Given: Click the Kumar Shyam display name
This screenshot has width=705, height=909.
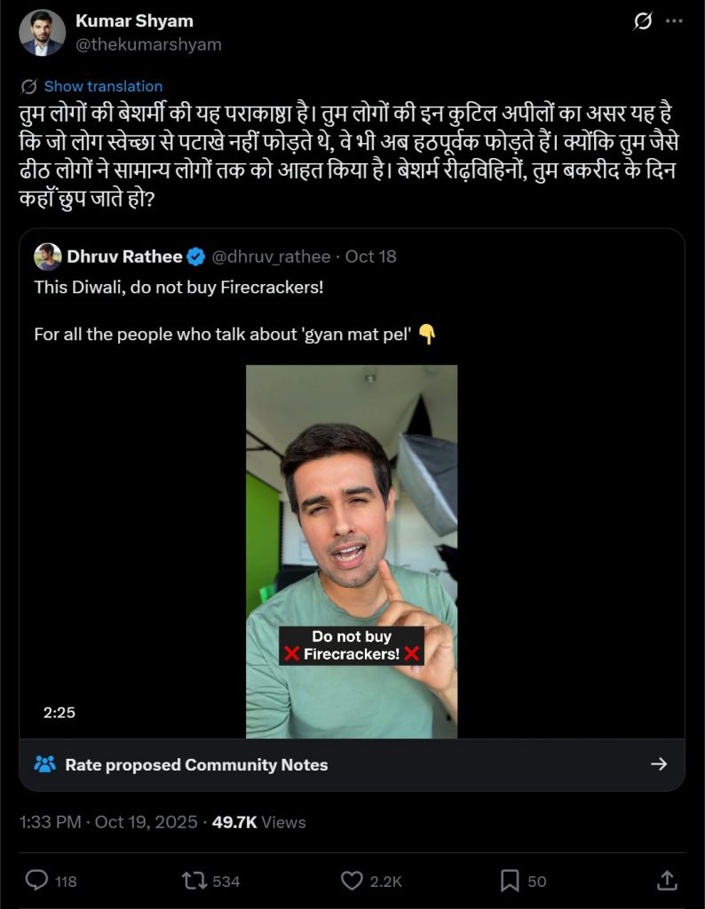Looking at the screenshot, I should pos(134,20).
